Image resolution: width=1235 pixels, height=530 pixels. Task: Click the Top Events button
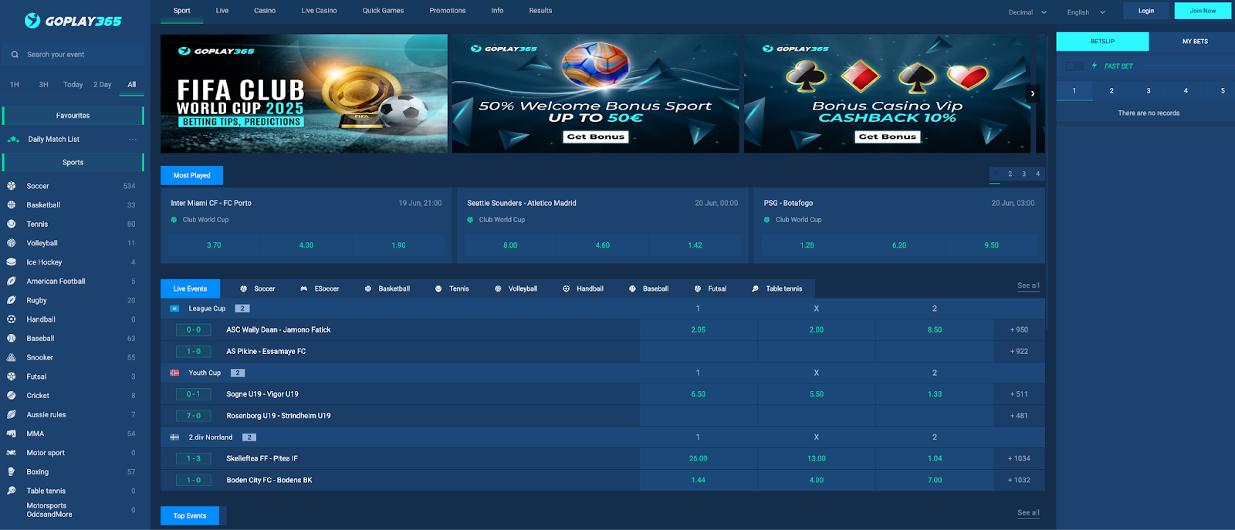pos(190,515)
